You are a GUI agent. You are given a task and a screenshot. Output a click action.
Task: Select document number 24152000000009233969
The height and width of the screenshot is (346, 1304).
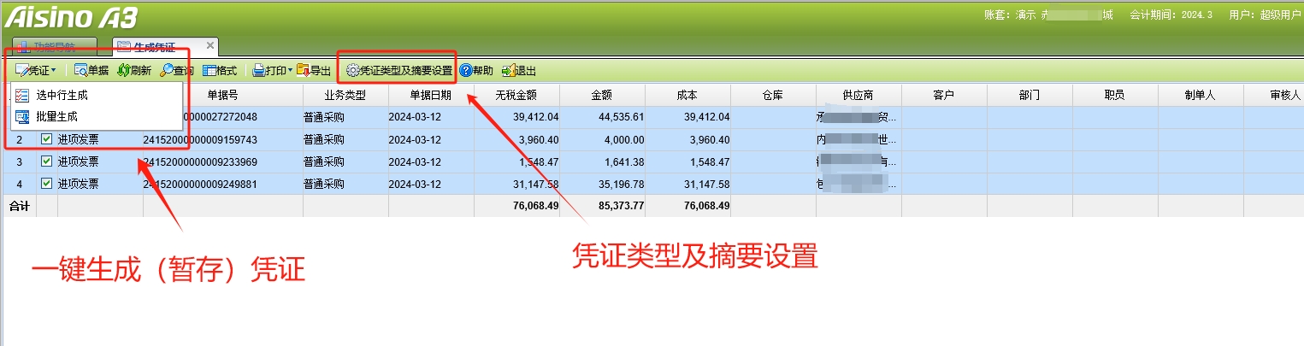click(200, 162)
